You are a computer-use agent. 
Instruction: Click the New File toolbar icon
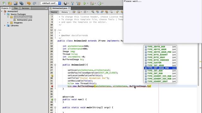(4, 3)
